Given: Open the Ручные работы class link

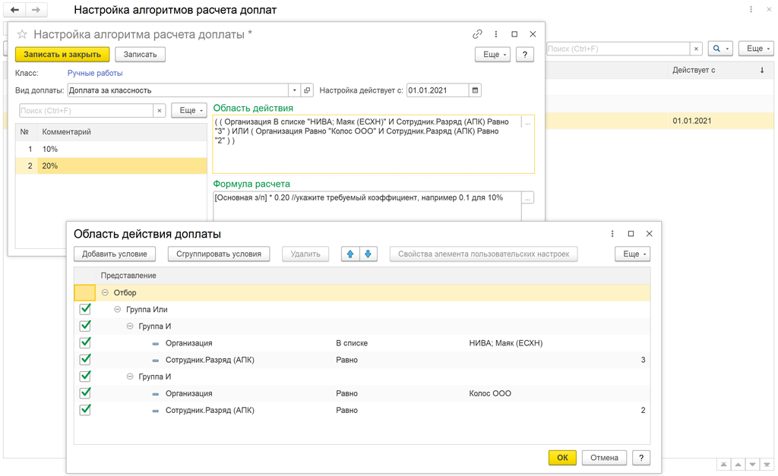Looking at the screenshot, I should coord(95,73).
